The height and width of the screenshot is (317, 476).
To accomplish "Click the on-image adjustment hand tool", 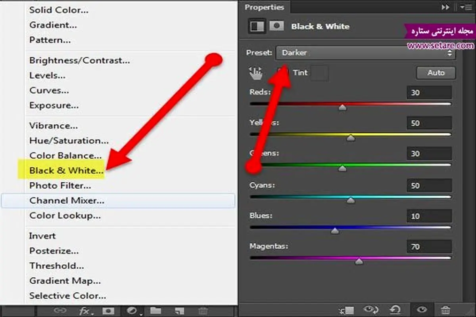I will coord(255,73).
